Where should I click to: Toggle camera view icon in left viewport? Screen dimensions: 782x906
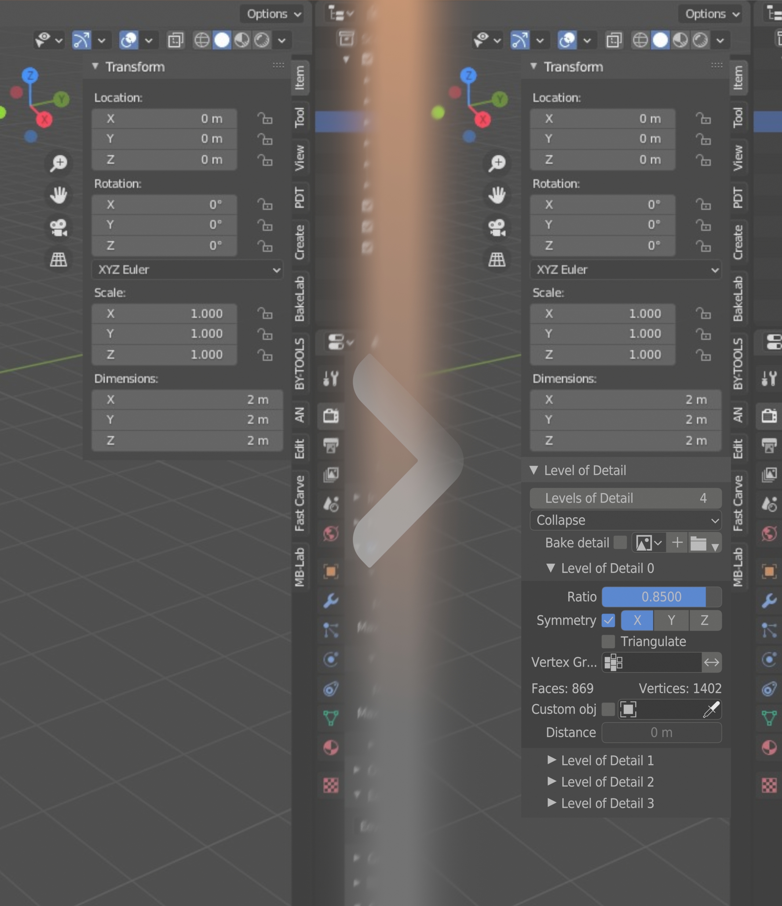click(59, 227)
